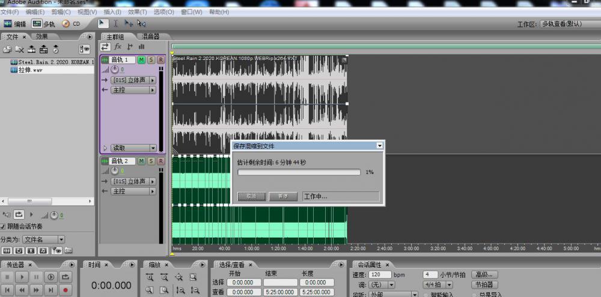Select the Hybrid arrow tool
Image resolution: width=601 pixels, height=297 pixels.
click(102, 23)
